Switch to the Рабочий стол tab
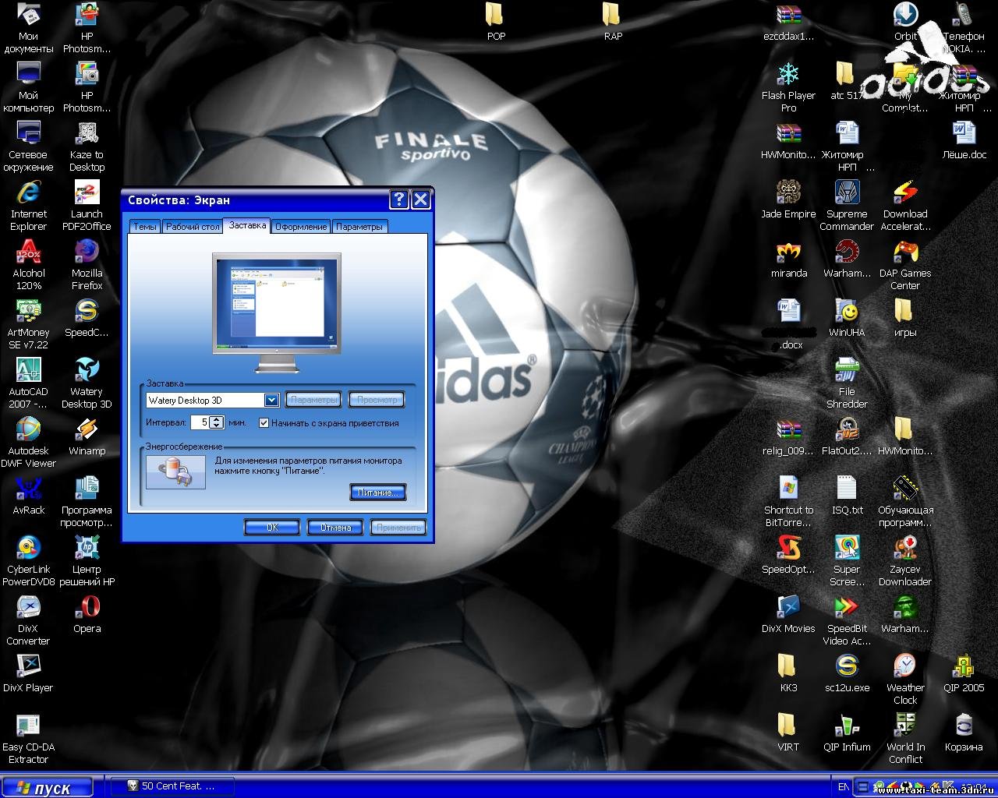This screenshot has width=998, height=798. (x=193, y=227)
